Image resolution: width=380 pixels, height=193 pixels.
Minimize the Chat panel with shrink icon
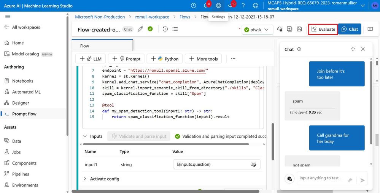pos(353,49)
